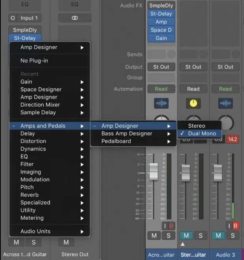This screenshot has width=244, height=260.
Task: Click the waveform icon on Acro...uitar track
Action: [x=161, y=103]
